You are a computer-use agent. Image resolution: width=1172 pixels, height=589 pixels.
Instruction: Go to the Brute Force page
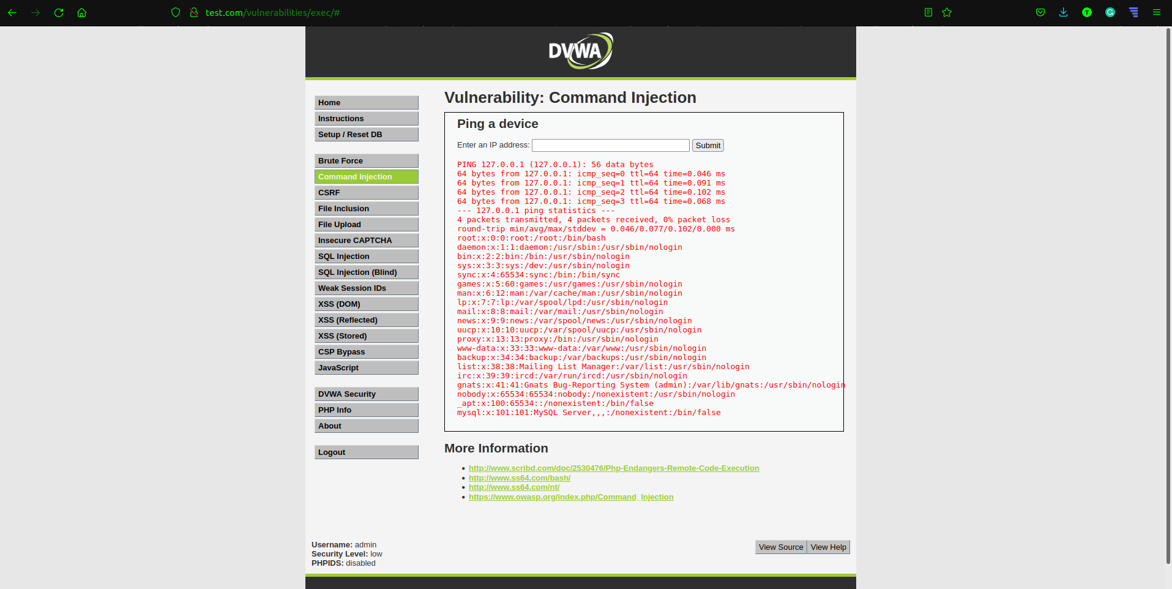tap(367, 160)
